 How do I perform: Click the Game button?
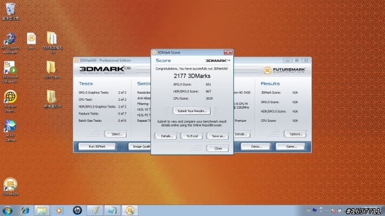[291, 146]
